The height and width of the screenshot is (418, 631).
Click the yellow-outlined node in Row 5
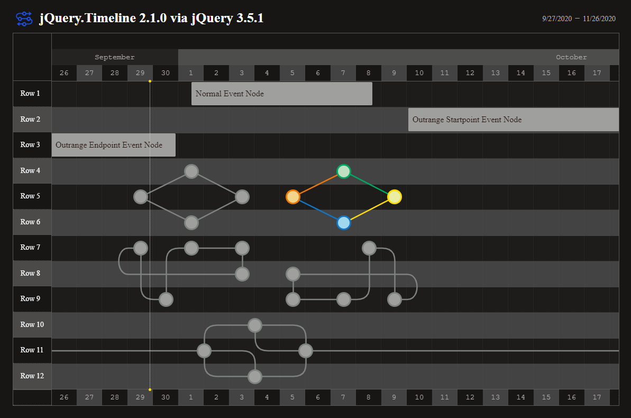point(395,197)
